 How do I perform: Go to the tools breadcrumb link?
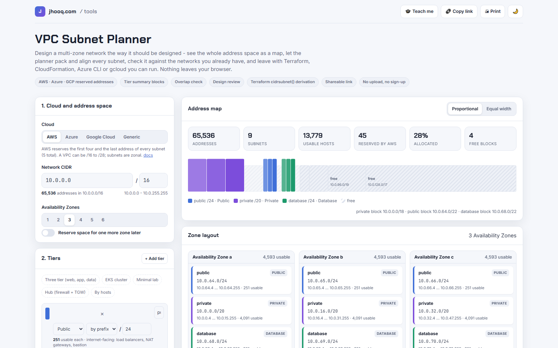(90, 11)
